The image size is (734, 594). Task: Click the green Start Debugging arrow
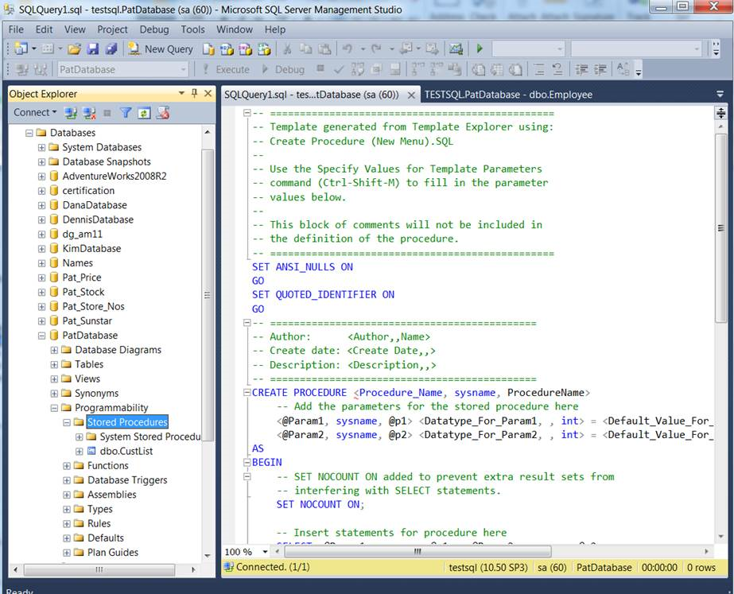480,49
